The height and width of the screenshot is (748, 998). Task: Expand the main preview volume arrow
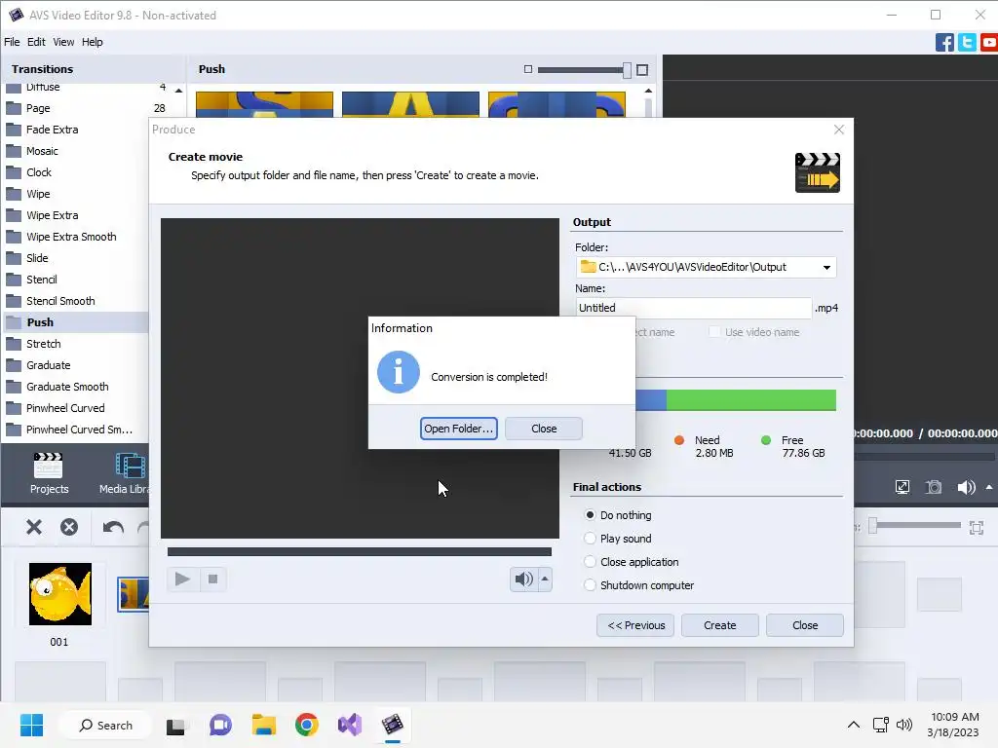(x=989, y=487)
